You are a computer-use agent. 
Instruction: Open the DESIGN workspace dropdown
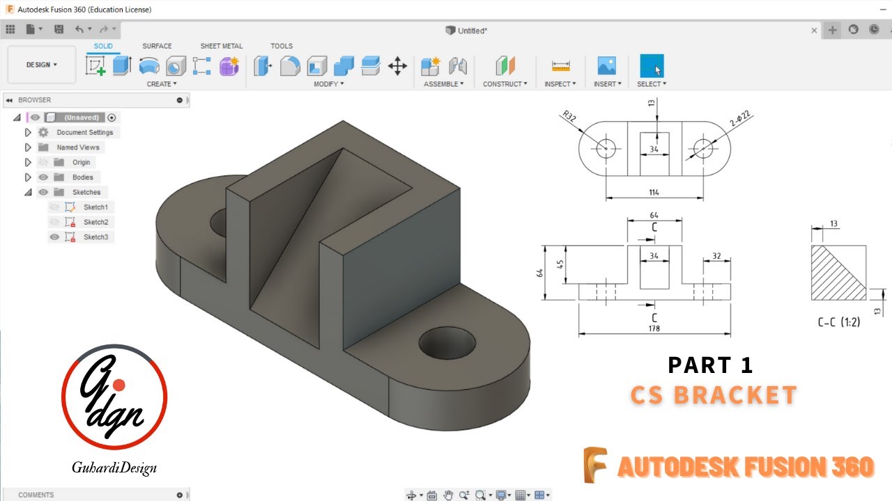point(42,65)
